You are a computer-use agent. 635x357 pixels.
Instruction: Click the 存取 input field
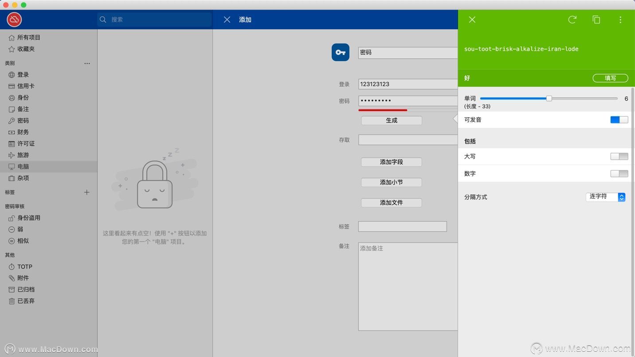coord(408,140)
